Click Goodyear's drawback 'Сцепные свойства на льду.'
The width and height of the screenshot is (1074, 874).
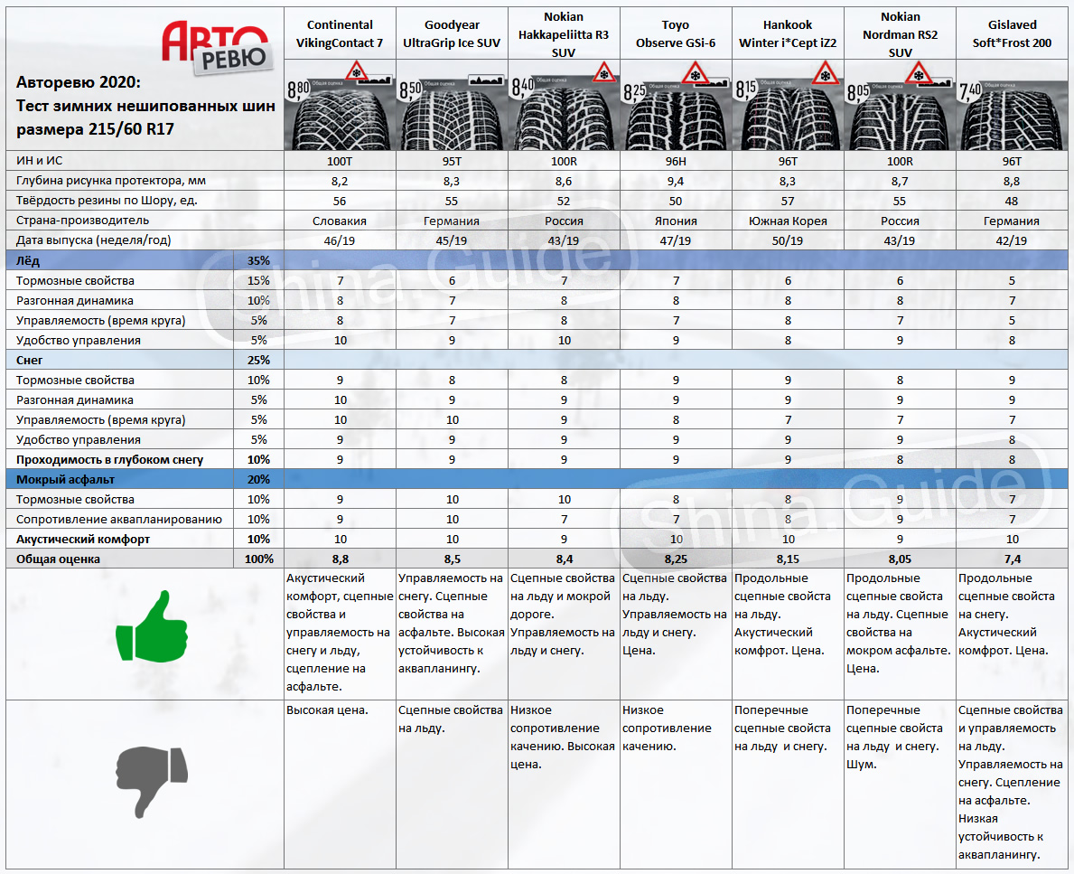click(x=451, y=719)
